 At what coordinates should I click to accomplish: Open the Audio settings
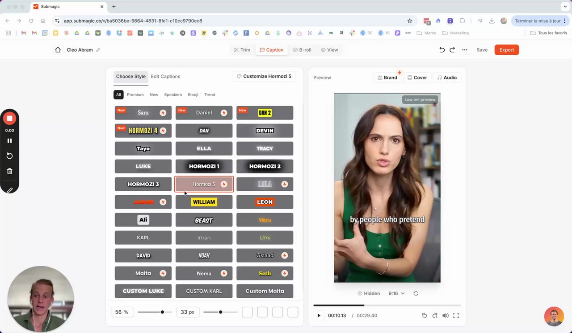pos(447,78)
